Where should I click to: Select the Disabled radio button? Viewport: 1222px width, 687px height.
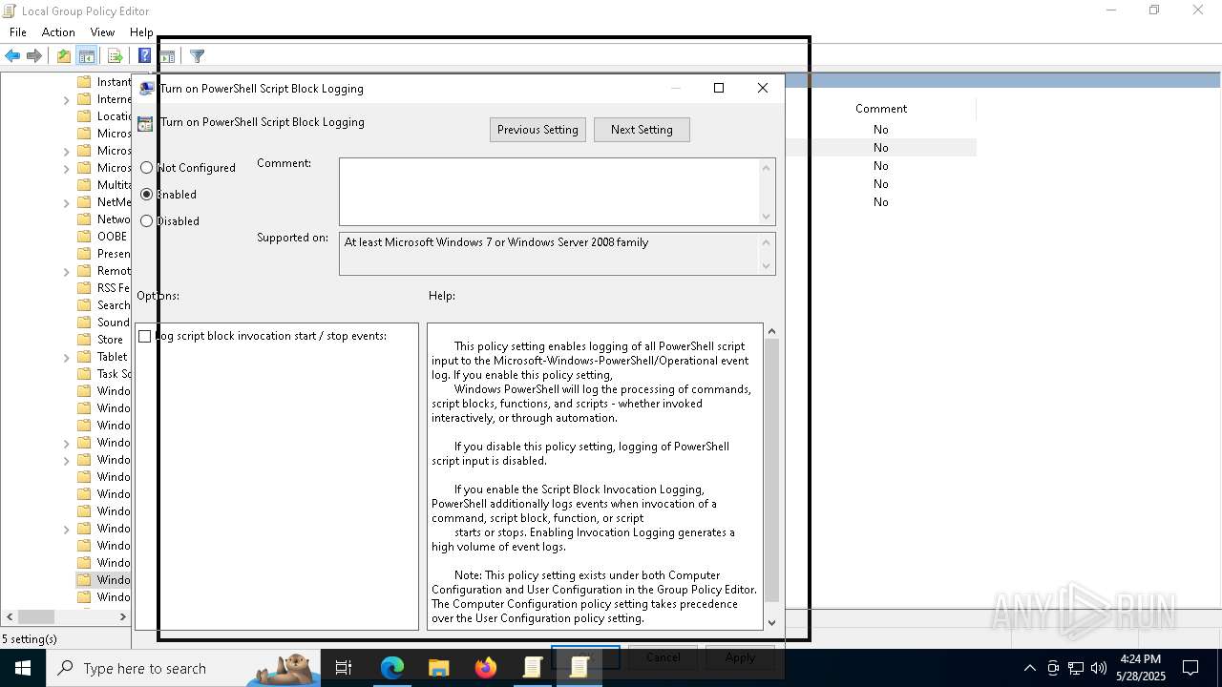tap(146, 221)
